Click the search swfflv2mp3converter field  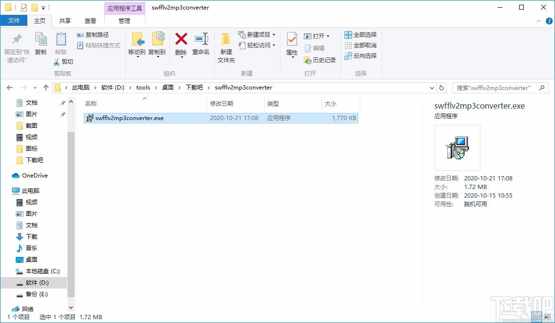point(500,88)
